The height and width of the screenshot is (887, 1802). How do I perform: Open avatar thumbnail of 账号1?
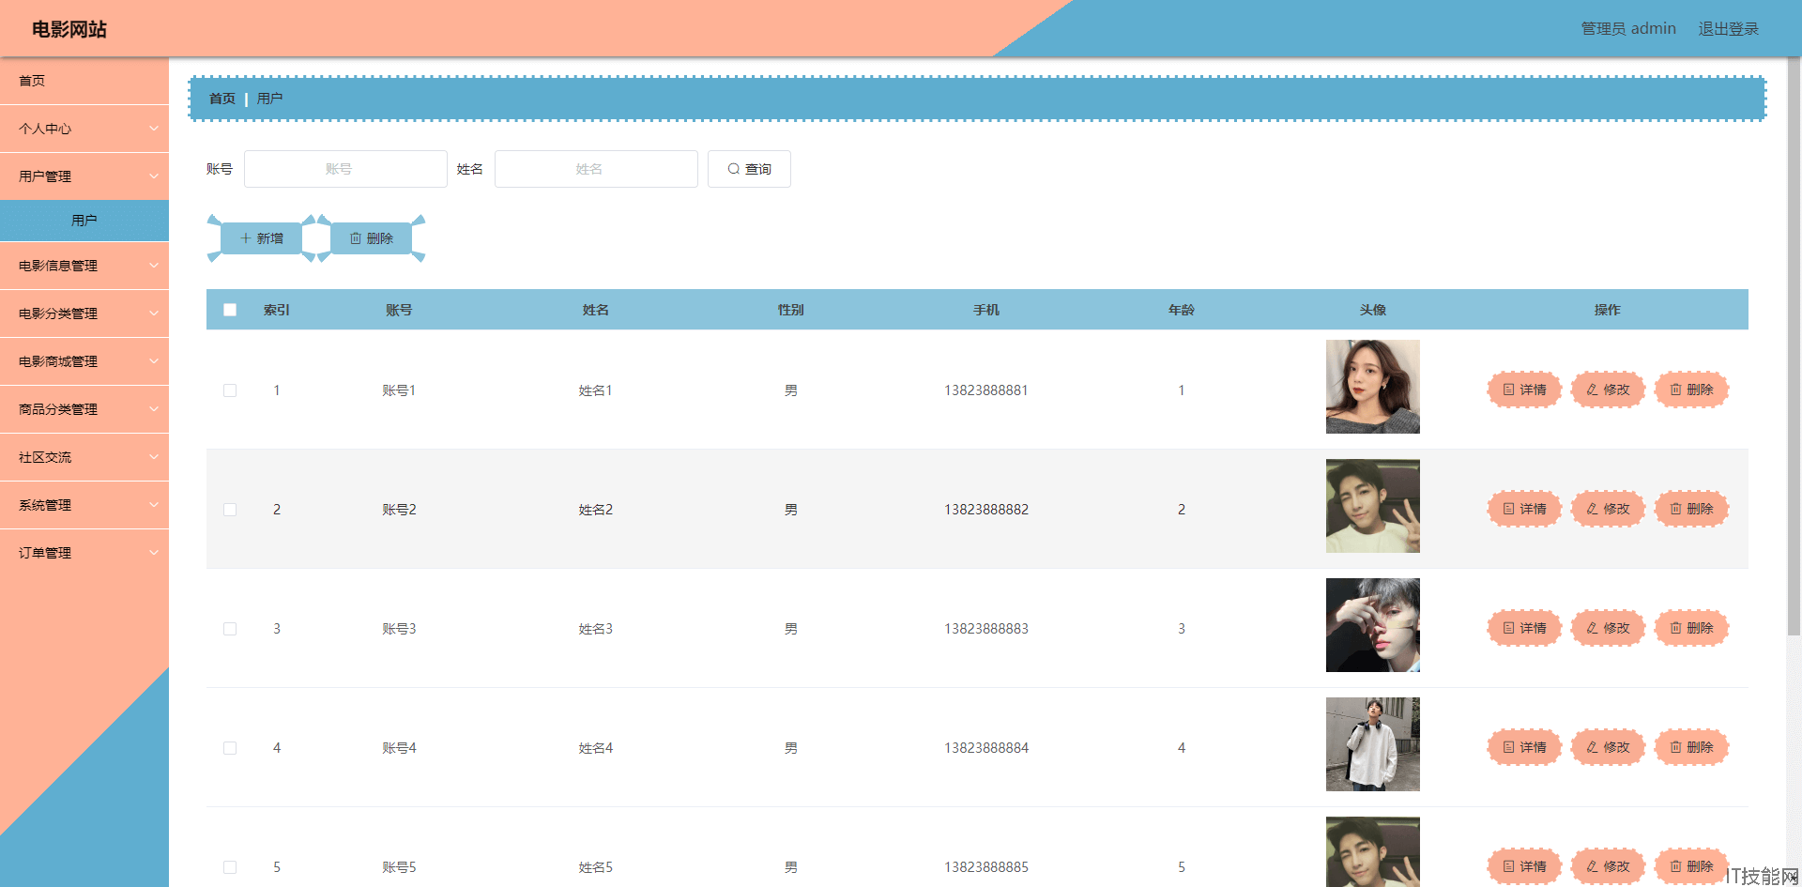(x=1372, y=387)
